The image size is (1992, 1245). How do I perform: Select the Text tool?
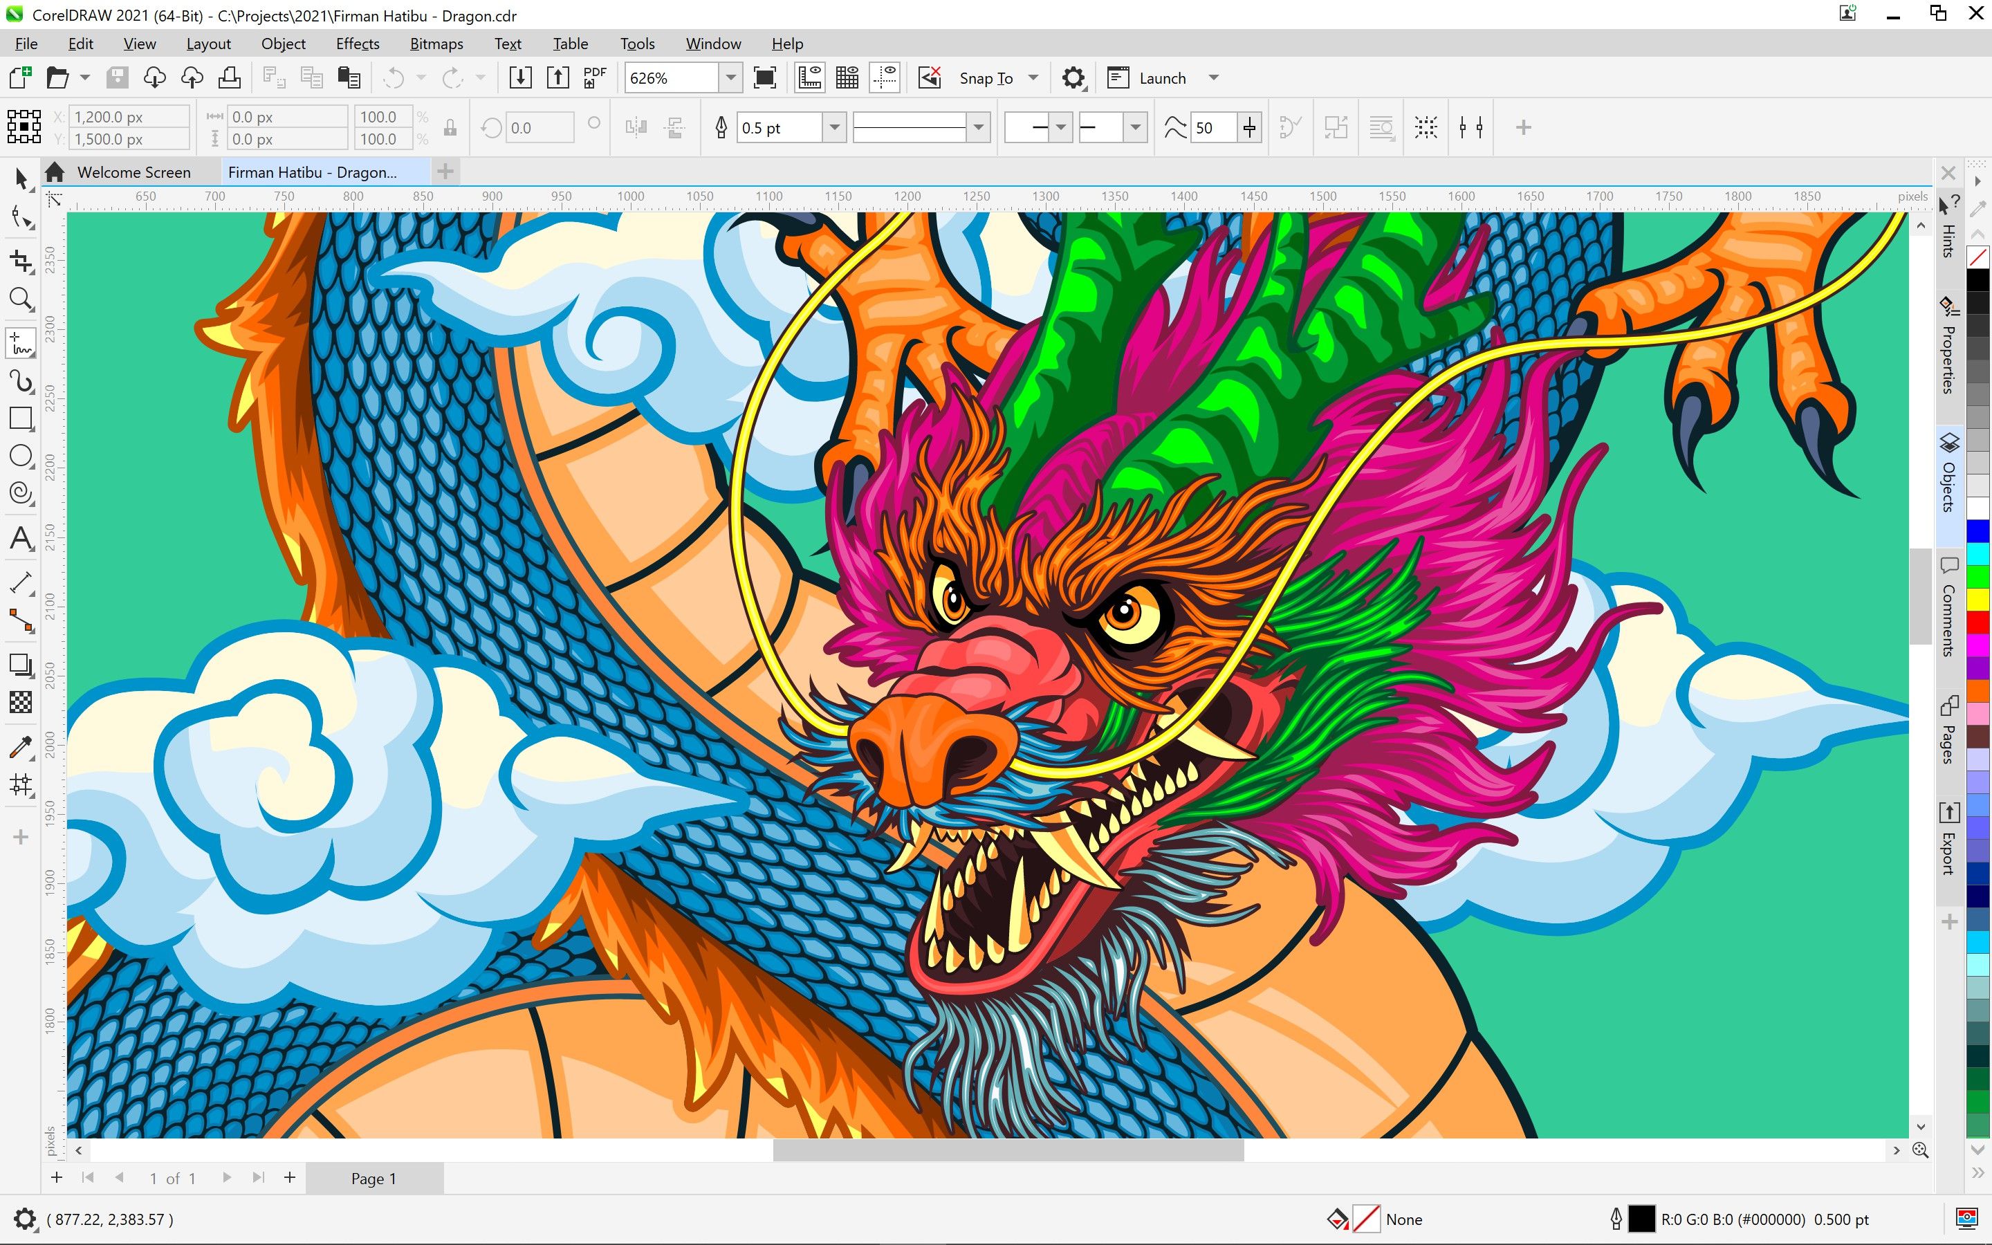[20, 538]
